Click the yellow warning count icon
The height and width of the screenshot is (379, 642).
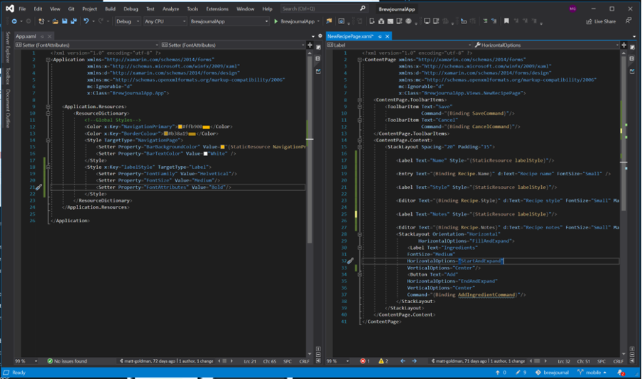(382, 361)
